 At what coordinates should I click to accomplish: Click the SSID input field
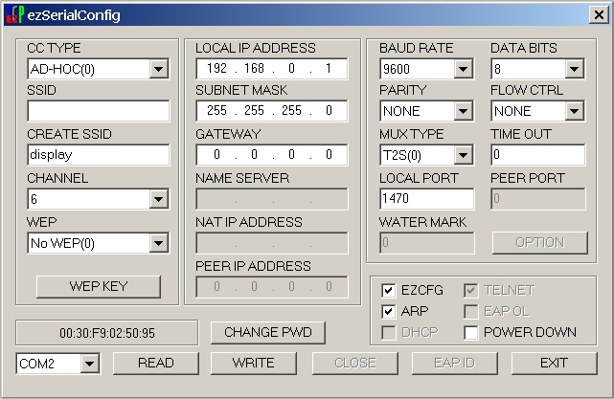pyautogui.click(x=99, y=111)
